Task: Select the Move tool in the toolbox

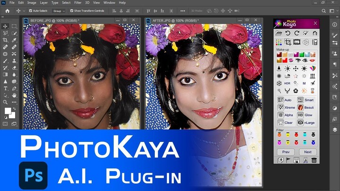Action: coord(5,26)
